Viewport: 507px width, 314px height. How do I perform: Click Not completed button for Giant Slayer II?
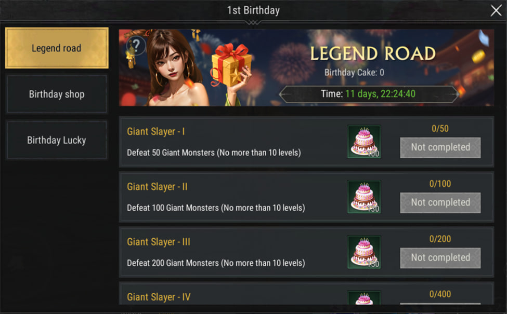(x=440, y=202)
